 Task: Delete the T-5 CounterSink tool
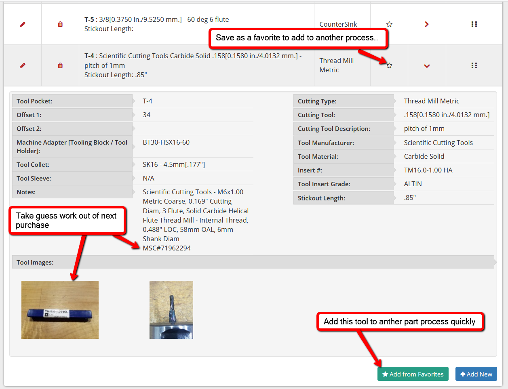click(60, 24)
